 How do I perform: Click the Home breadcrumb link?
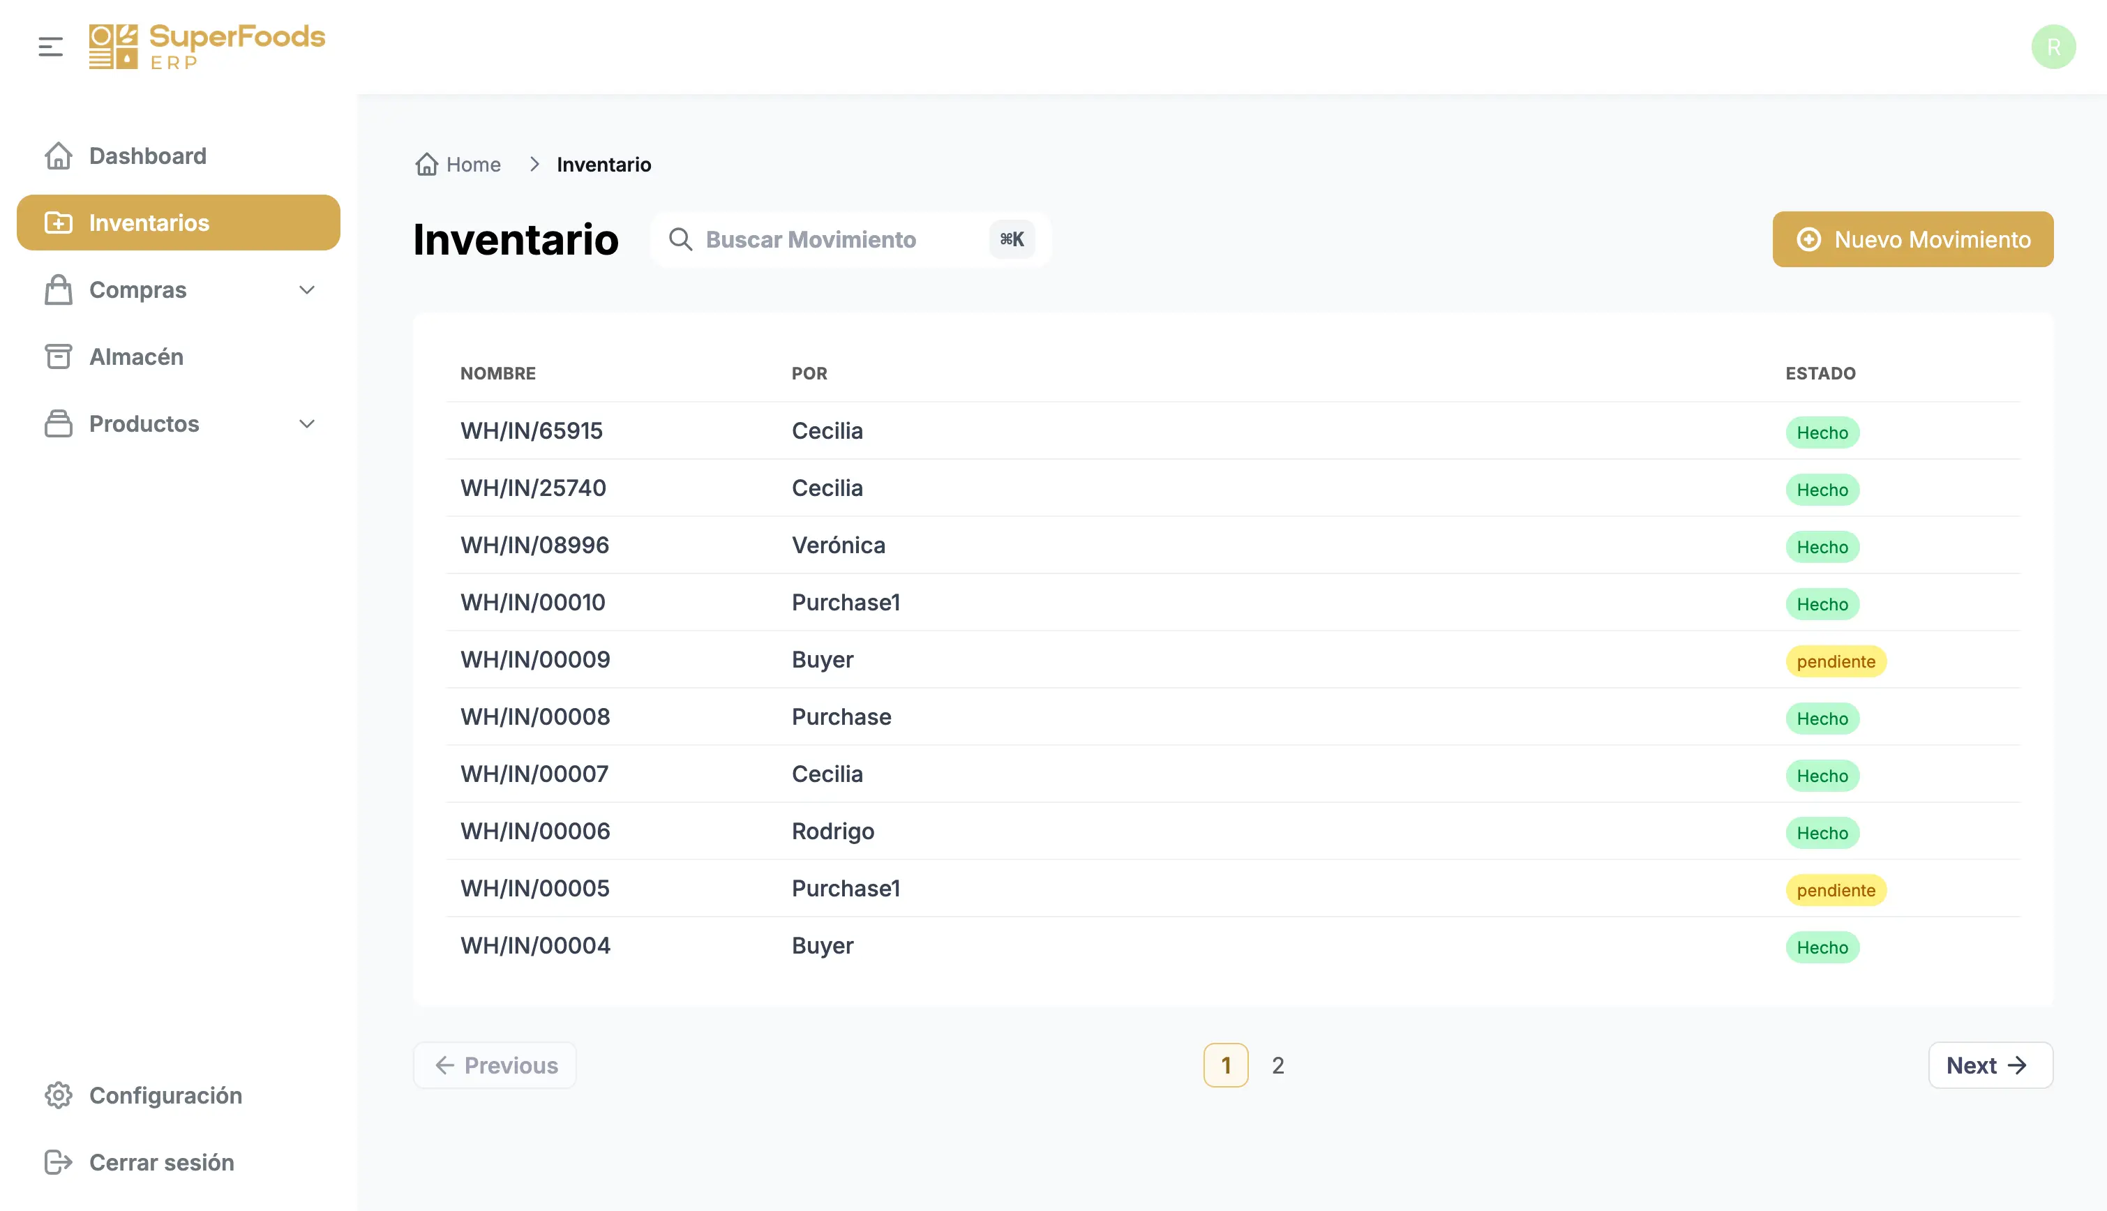tap(472, 165)
